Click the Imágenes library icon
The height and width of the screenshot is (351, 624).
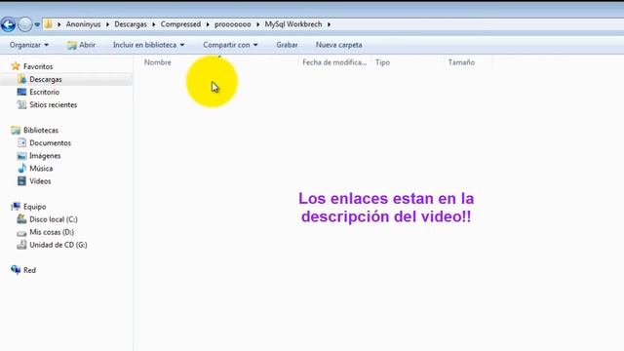coord(21,156)
